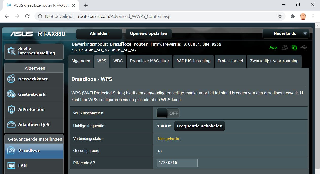
Task: Toggle the WPS inschakelen switch
Action: point(168,113)
